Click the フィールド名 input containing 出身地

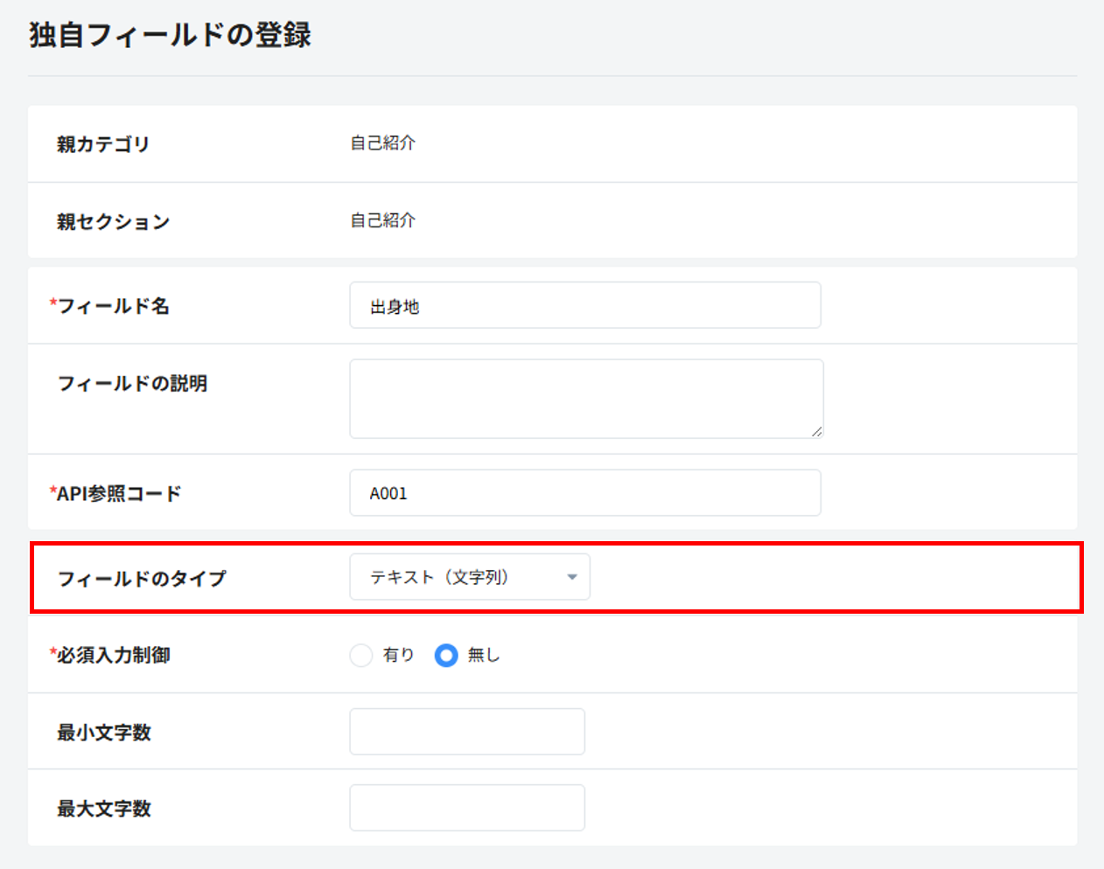(584, 305)
